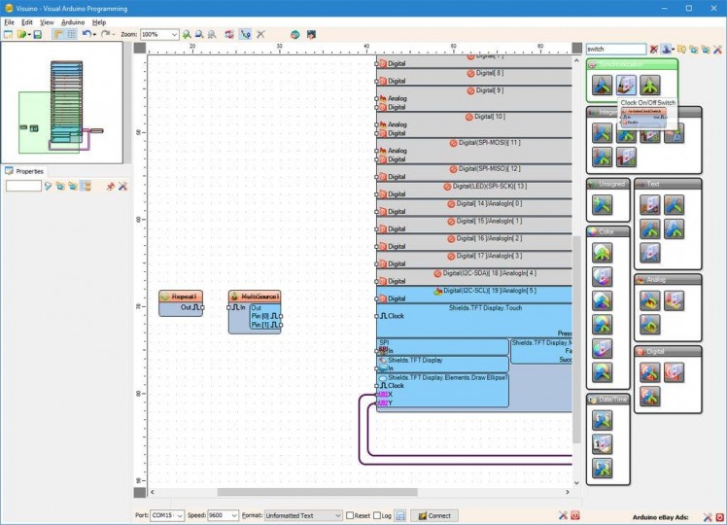727x525 pixels.
Task: Open the Arduino menu
Action: point(73,21)
